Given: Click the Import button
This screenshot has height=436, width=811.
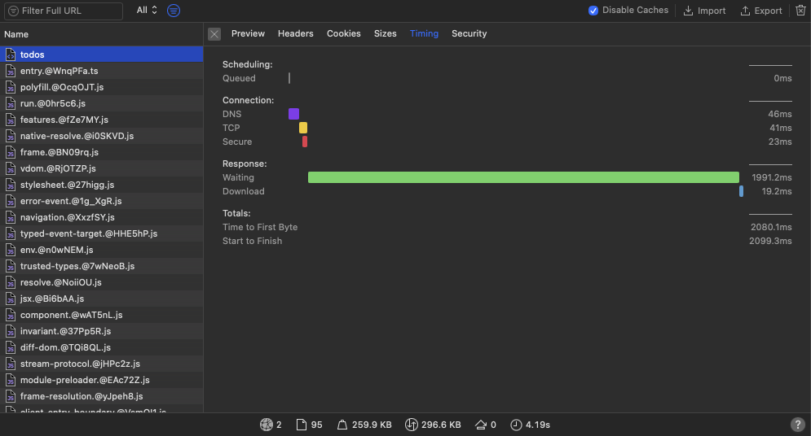Looking at the screenshot, I should tap(704, 11).
